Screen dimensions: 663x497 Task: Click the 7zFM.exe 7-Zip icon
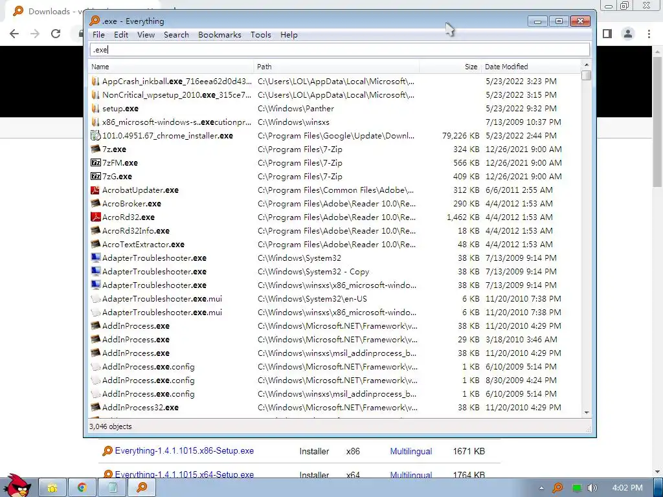tap(96, 162)
